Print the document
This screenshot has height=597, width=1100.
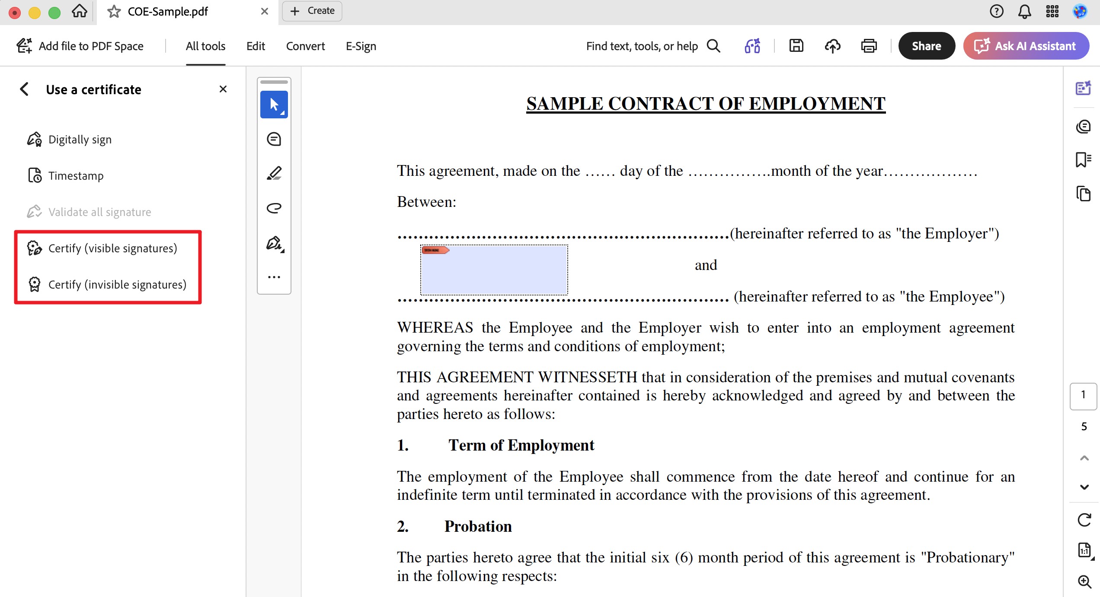(x=869, y=46)
